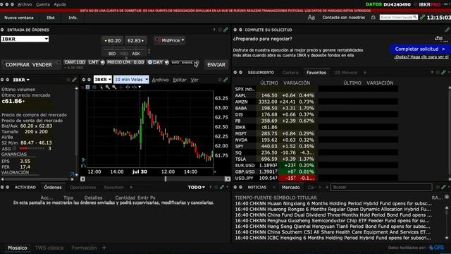Click the move-chart arrows icon in chart toolbar

pyautogui.click(x=128, y=87)
